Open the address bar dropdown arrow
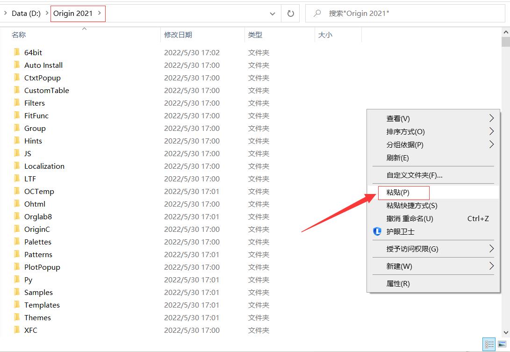 point(273,14)
